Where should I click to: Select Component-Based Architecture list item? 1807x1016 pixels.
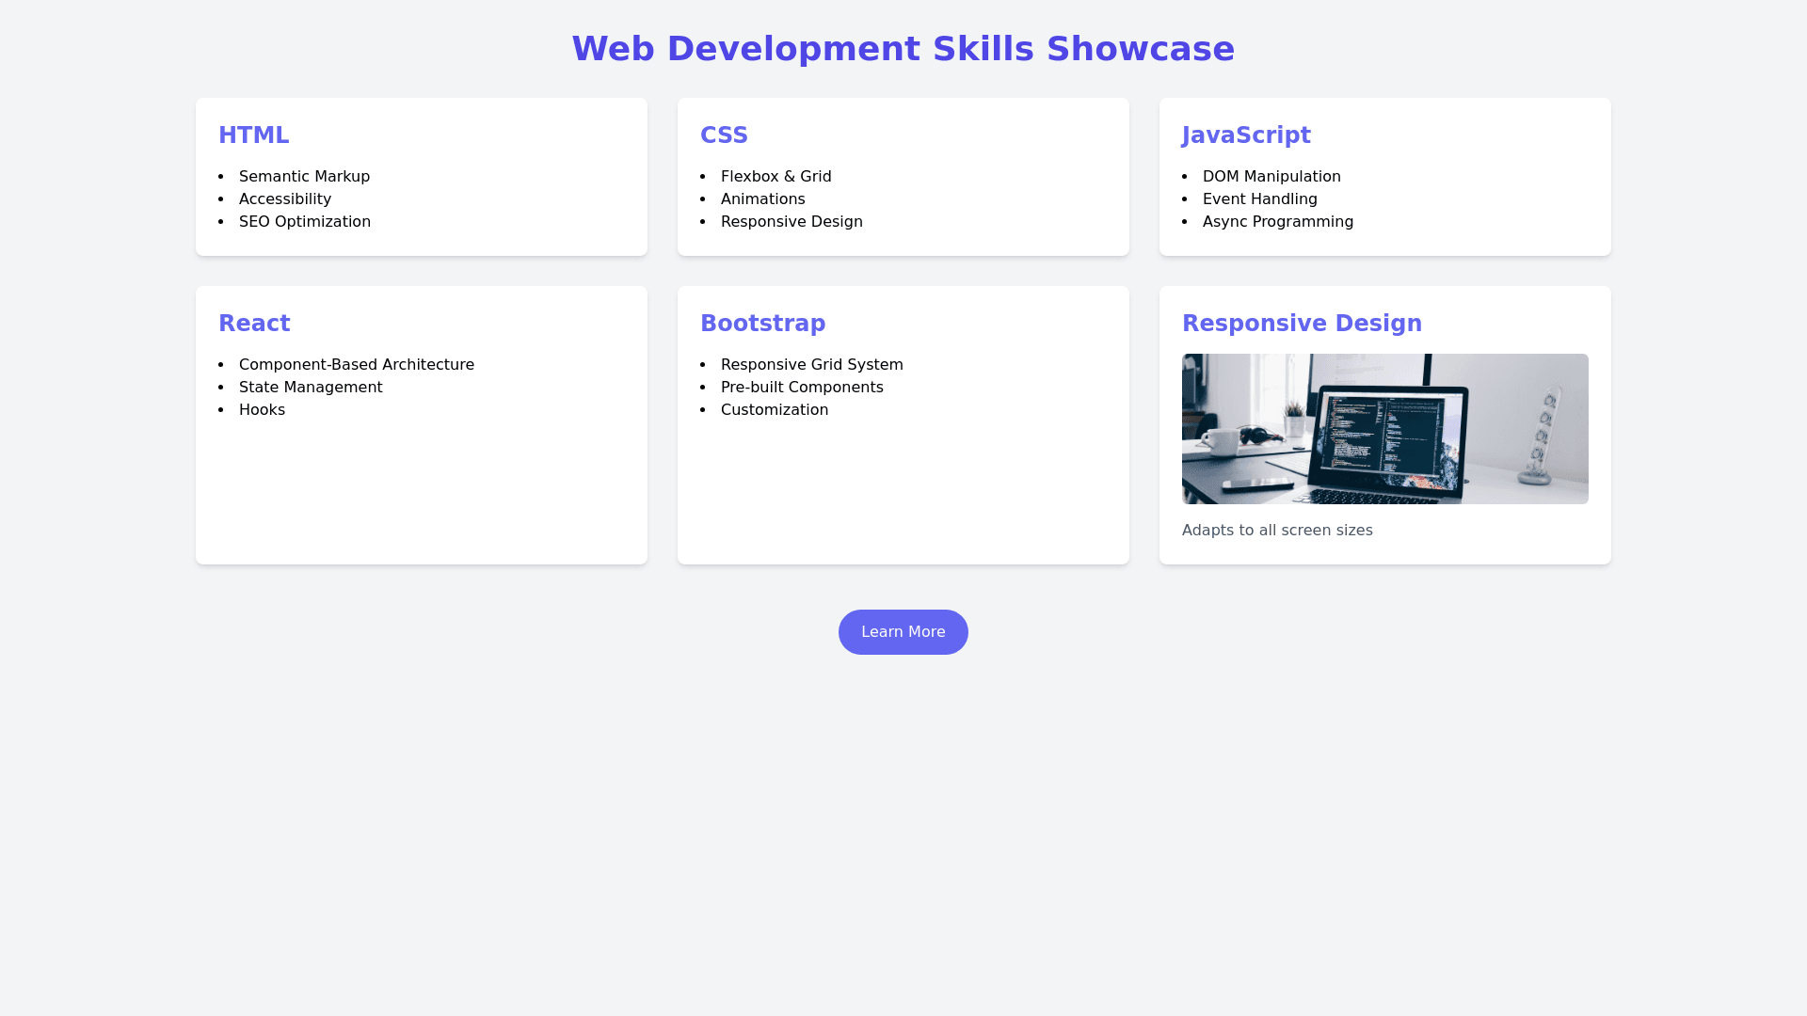point(356,365)
